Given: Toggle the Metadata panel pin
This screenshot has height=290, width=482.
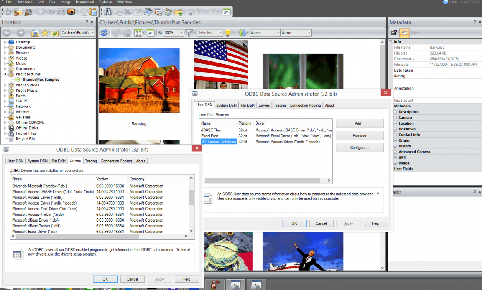Looking at the screenshot, I should (475, 22).
